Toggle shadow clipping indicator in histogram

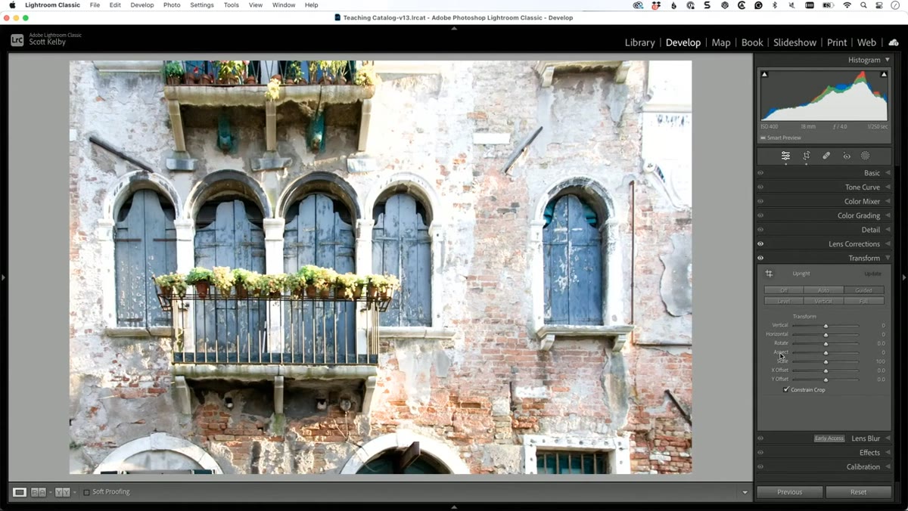click(764, 74)
